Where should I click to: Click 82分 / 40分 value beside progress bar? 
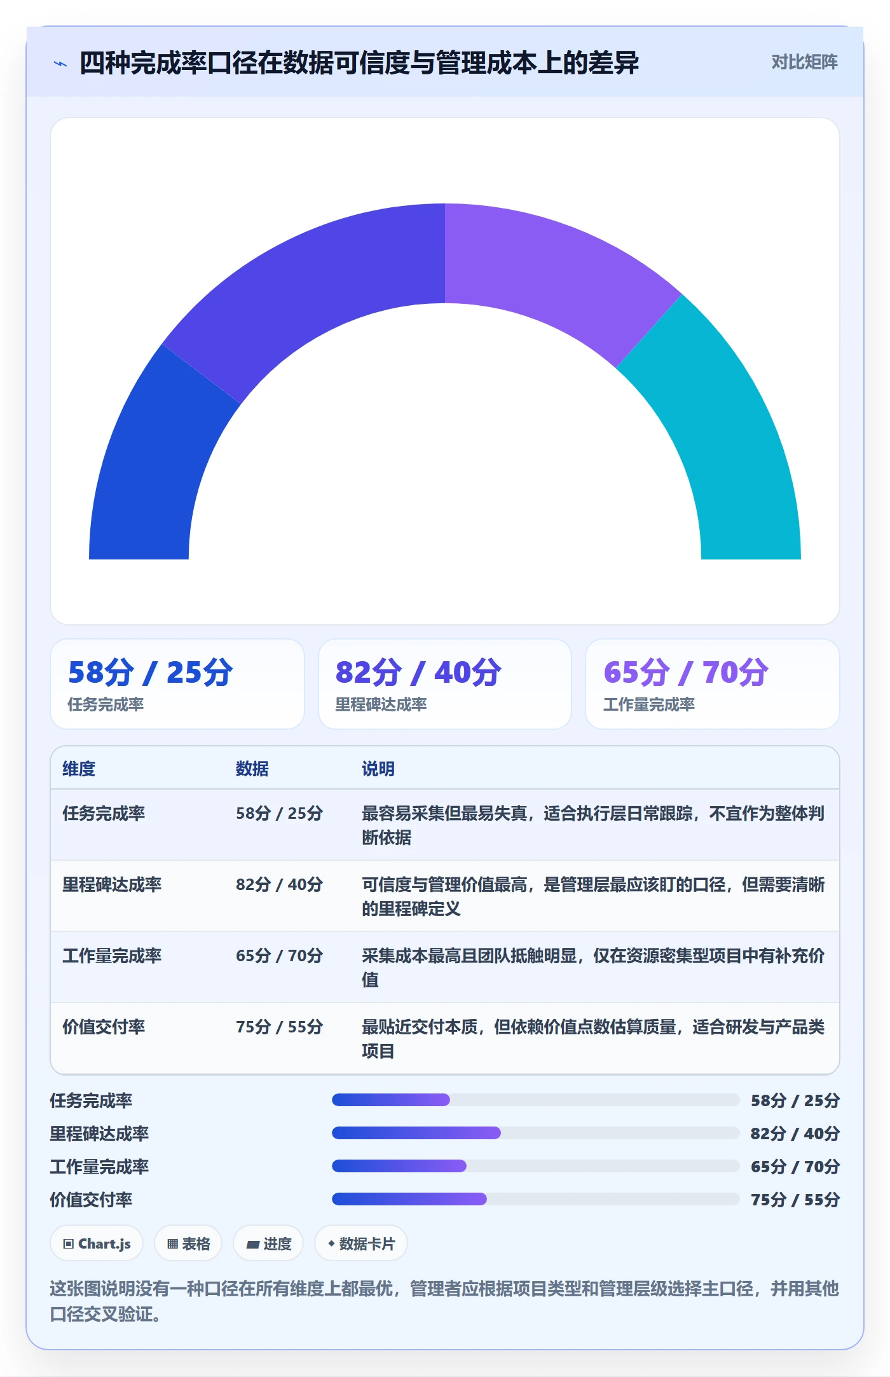point(795,1134)
